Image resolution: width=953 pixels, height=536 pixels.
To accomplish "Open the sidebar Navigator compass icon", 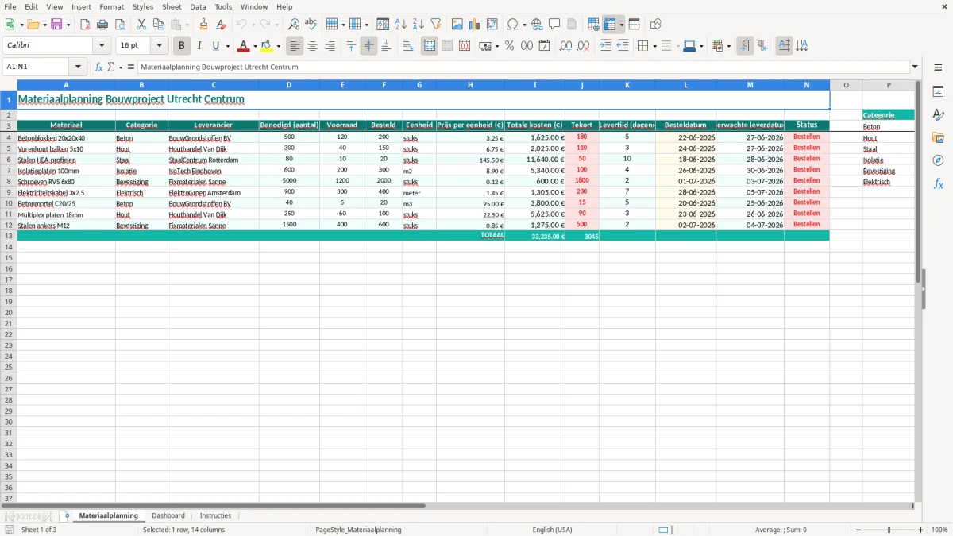I will click(x=938, y=160).
